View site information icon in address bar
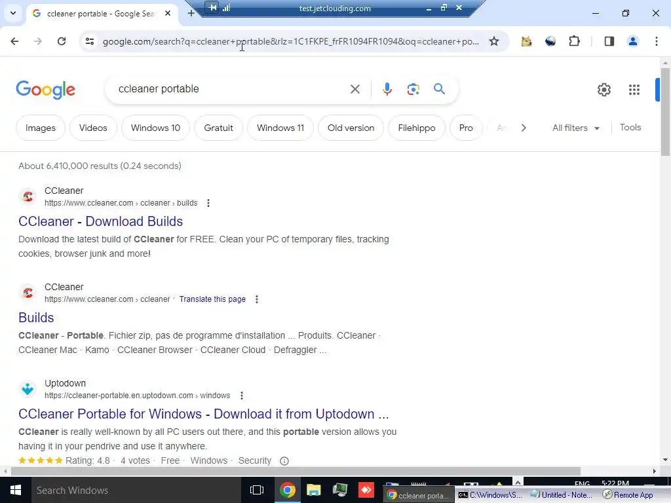This screenshot has width=671, height=503. (90, 41)
